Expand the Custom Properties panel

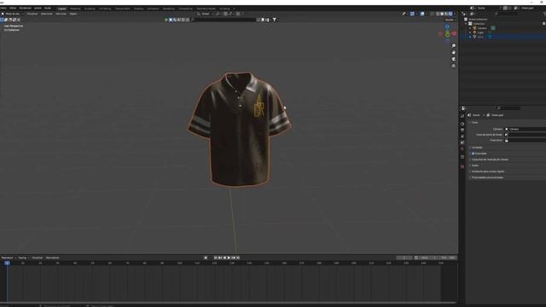[487, 177]
